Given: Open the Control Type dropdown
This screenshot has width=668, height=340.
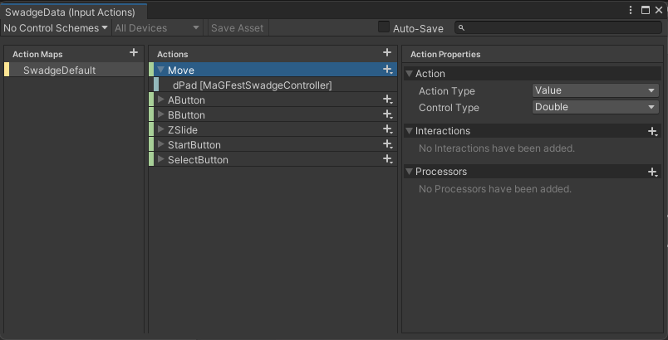Looking at the screenshot, I should click(x=595, y=107).
